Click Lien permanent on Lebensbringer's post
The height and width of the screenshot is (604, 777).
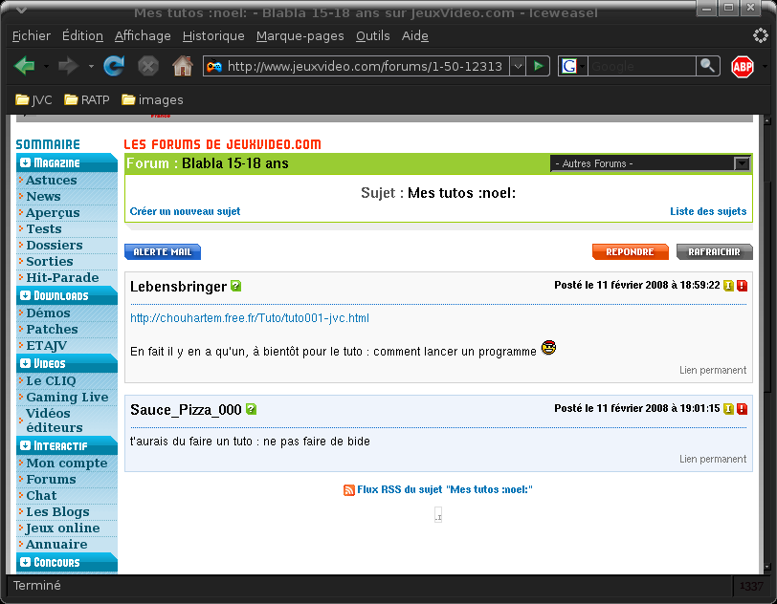pyautogui.click(x=713, y=370)
